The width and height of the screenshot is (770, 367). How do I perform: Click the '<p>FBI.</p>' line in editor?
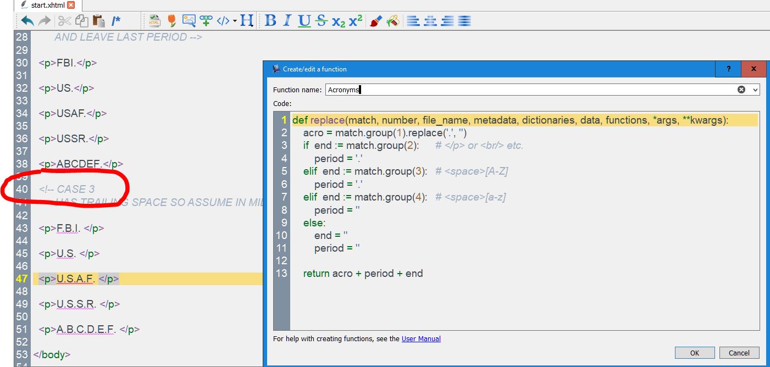coord(68,63)
